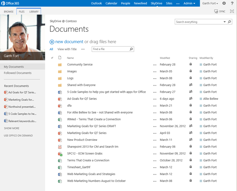The image size is (237, 191).
Task: Open the Logs folder icon
Action: [x=60, y=78]
